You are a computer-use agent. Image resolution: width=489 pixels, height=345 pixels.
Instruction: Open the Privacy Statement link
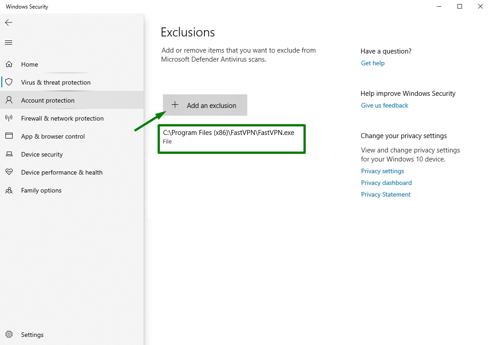(386, 194)
